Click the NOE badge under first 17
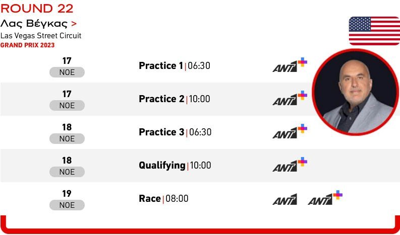This screenshot has width=400, height=235. point(67,72)
